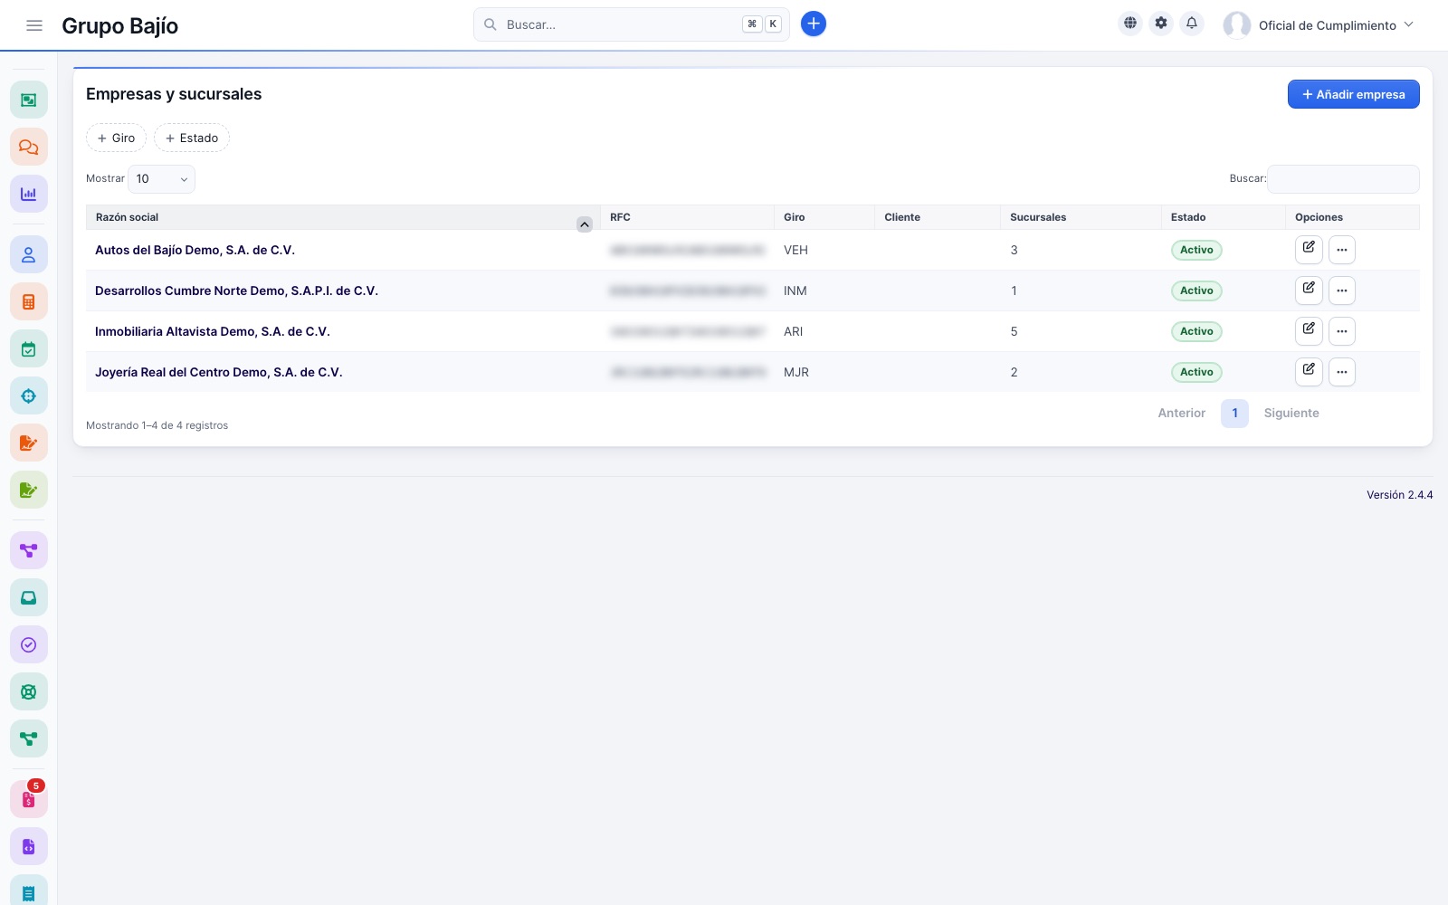The height and width of the screenshot is (905, 1448).
Task: Toggle sort arrow on Razón social column
Action: pyautogui.click(x=585, y=224)
